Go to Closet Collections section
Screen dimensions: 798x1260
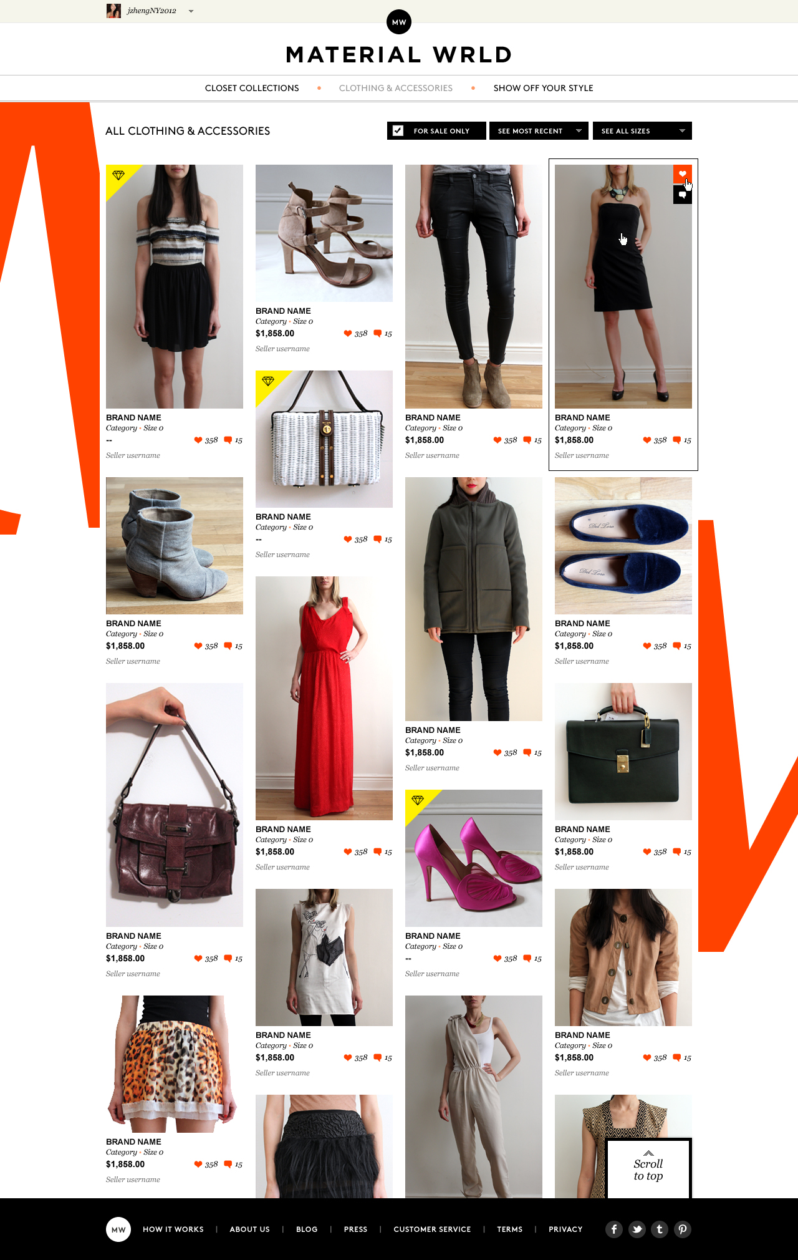tap(252, 88)
